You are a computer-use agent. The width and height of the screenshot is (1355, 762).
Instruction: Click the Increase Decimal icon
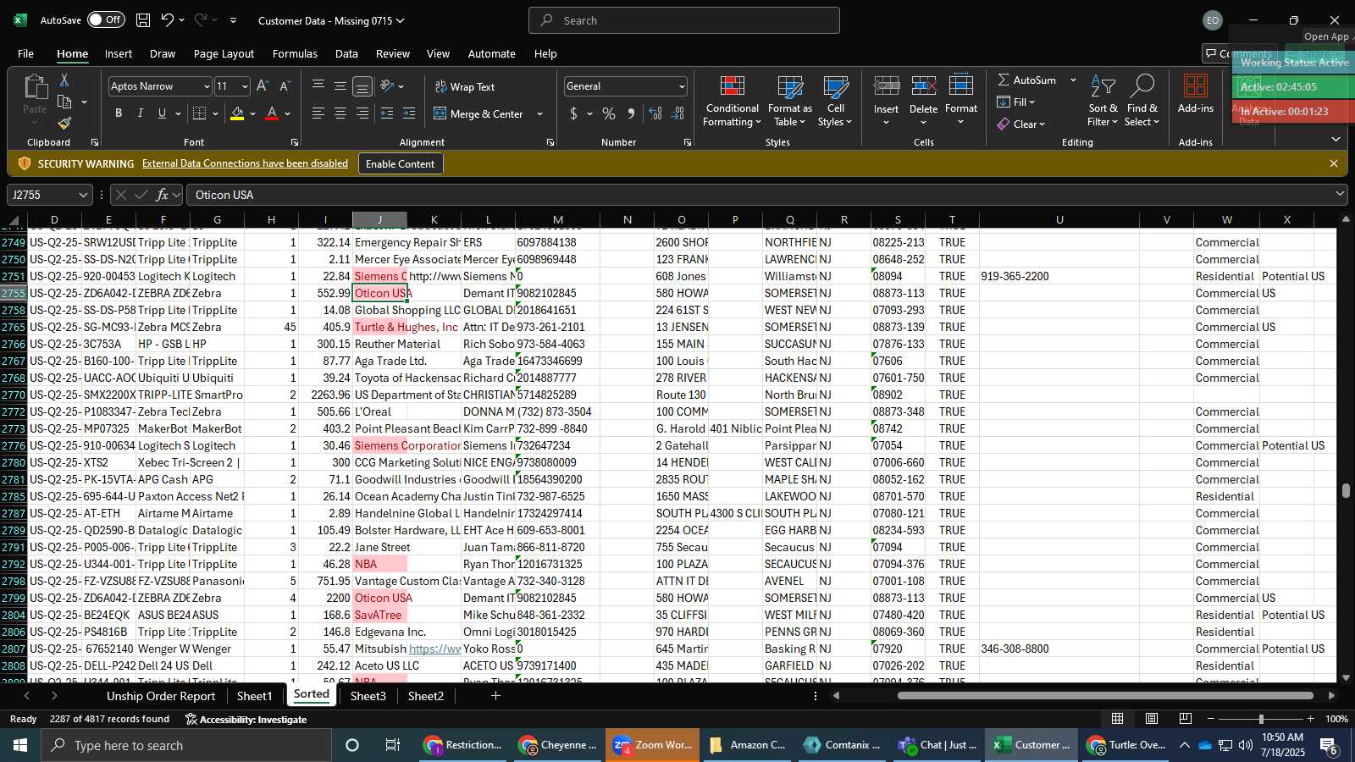[655, 113]
